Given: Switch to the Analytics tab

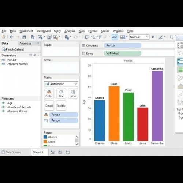Looking at the screenshot, I should (x=25, y=44).
